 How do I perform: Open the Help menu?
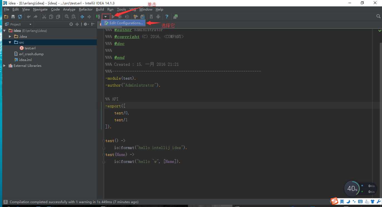159,9
